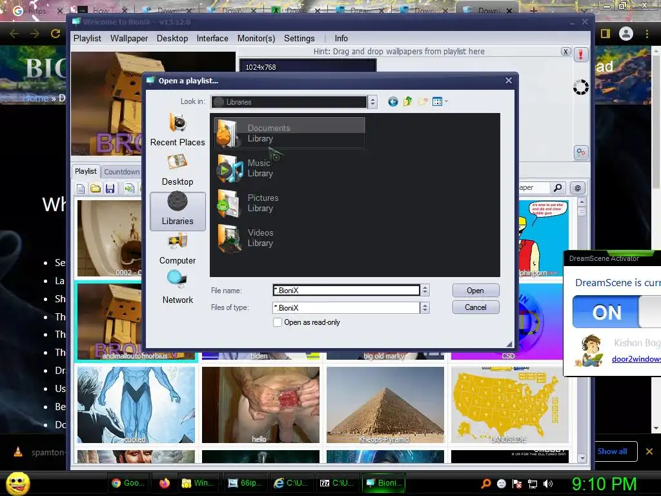This screenshot has height=496, width=661.
Task: Open the Interface menu
Action: pyautogui.click(x=212, y=38)
